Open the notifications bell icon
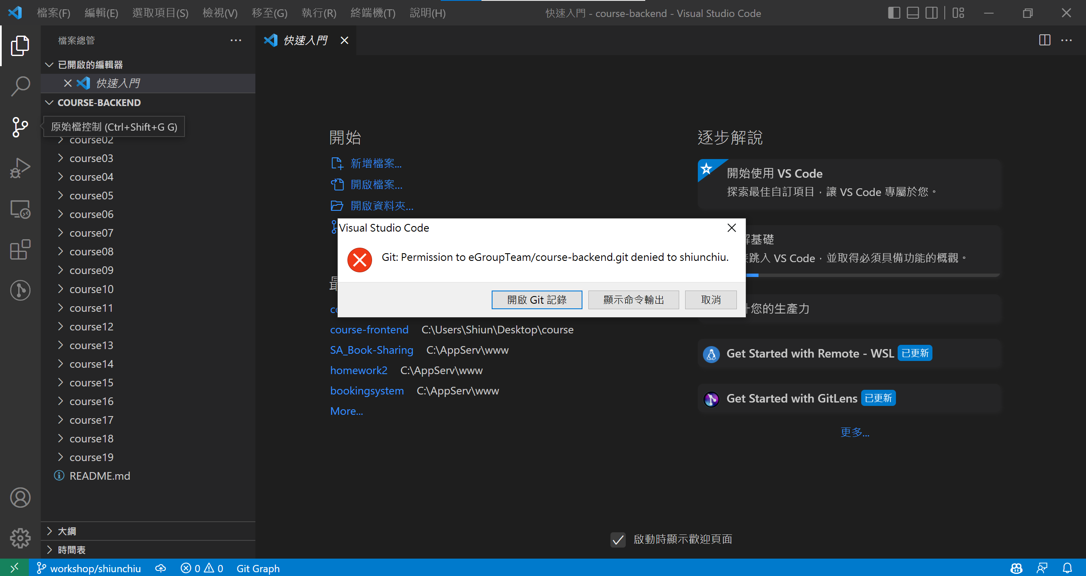The image size is (1086, 576). pos(1068,568)
